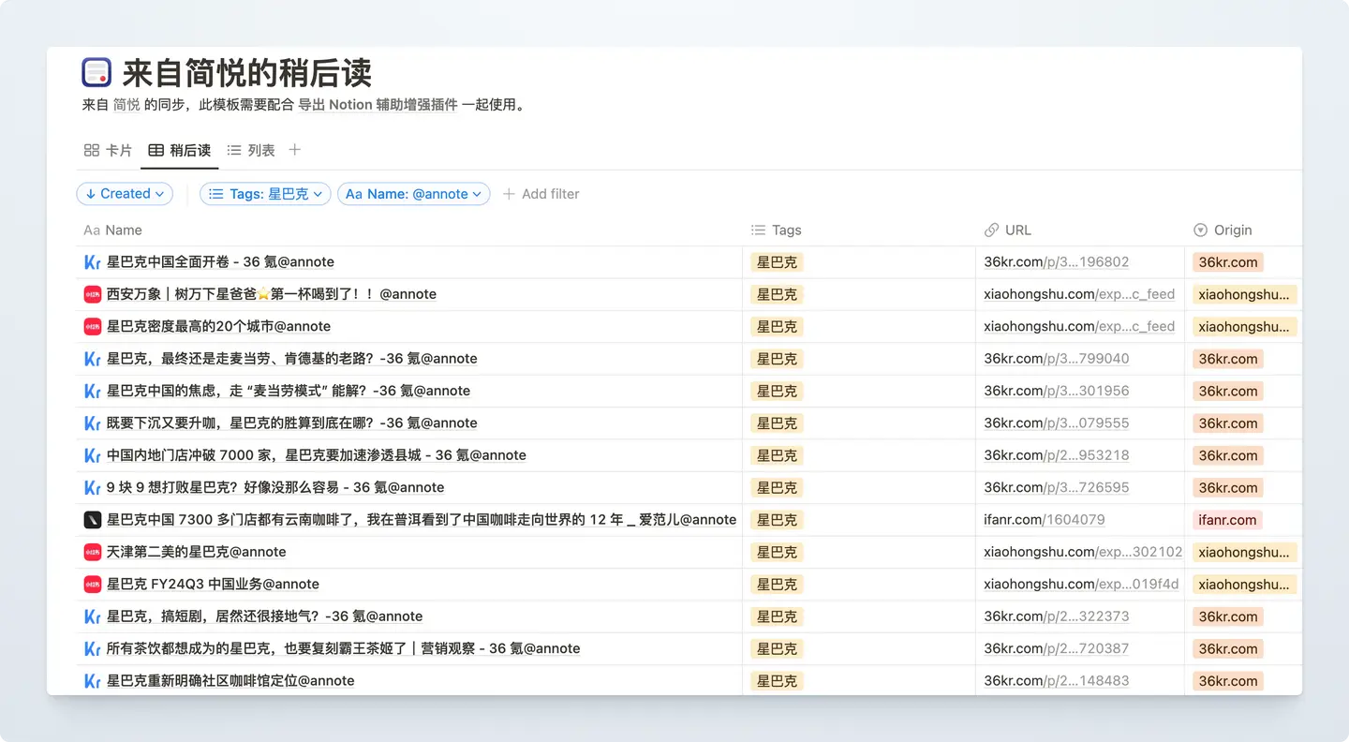The height and width of the screenshot is (742, 1349).
Task: Click xiaohongshu icon of 星巴克密度最高的20个城市 row
Action: point(92,326)
